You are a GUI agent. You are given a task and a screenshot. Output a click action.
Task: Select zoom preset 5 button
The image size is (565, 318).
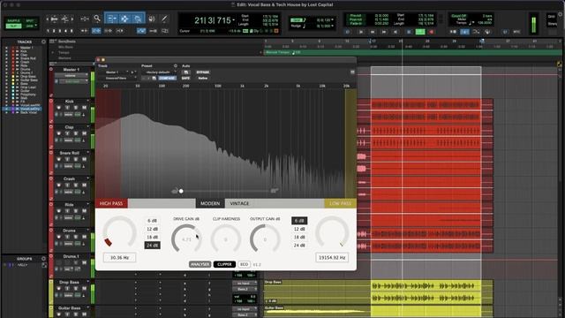click(72, 31)
